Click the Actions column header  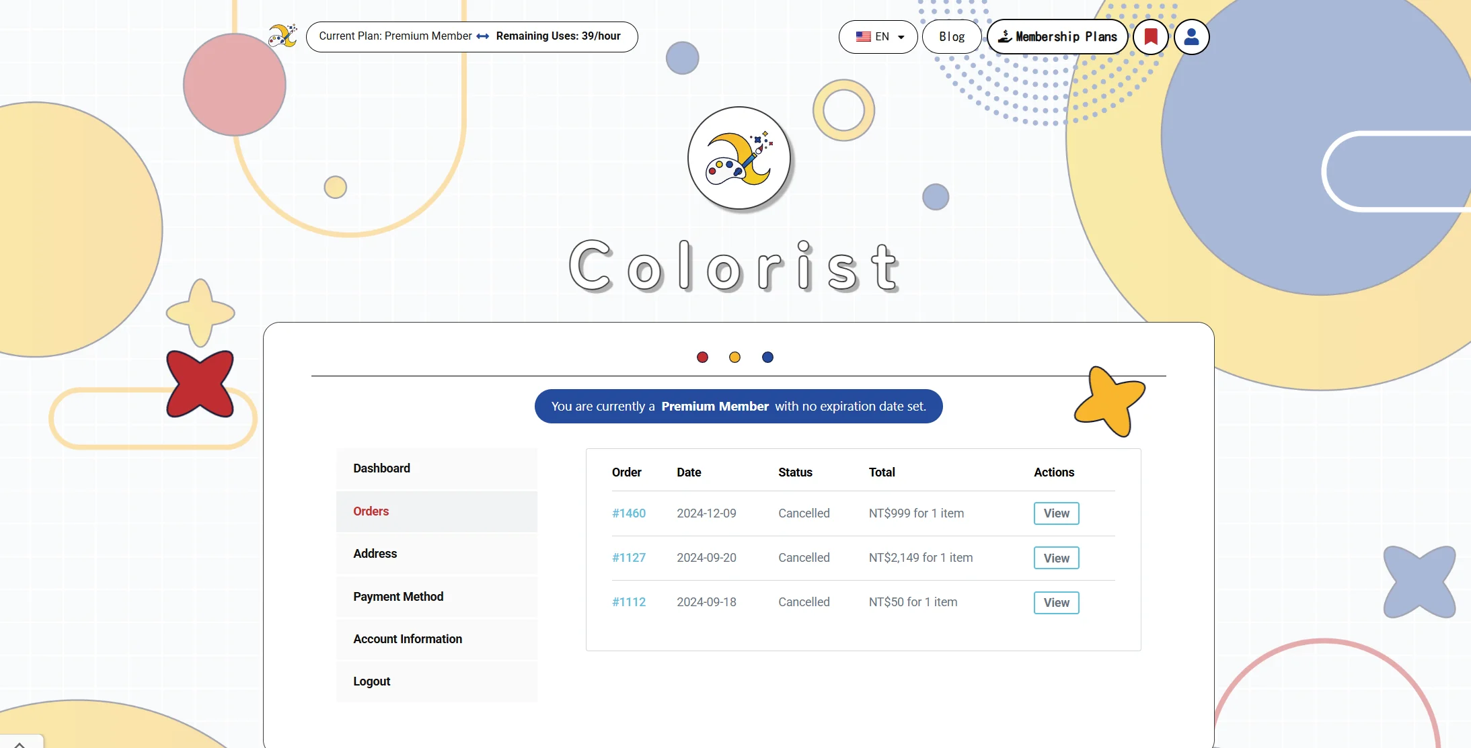pyautogui.click(x=1054, y=472)
